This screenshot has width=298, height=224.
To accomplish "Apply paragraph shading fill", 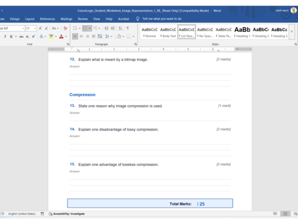I will click(x=119, y=36).
